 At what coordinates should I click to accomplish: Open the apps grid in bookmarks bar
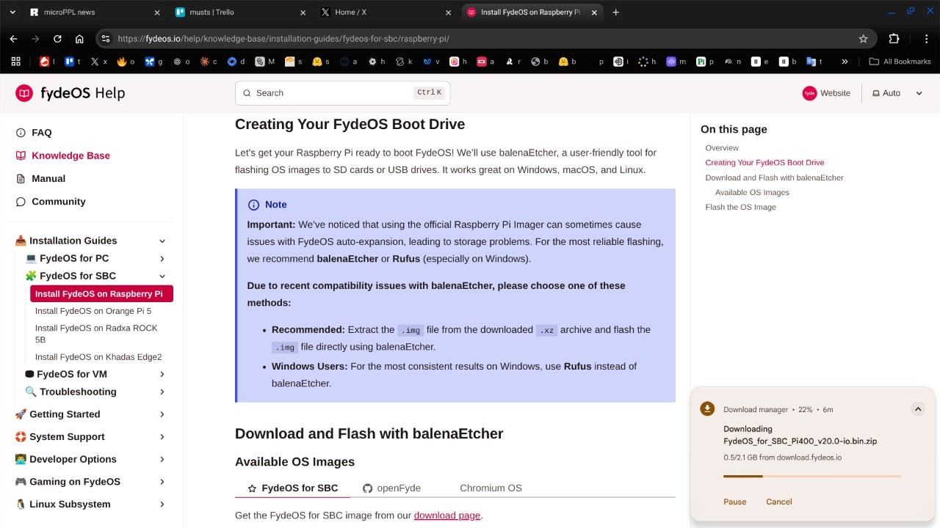[x=16, y=62]
